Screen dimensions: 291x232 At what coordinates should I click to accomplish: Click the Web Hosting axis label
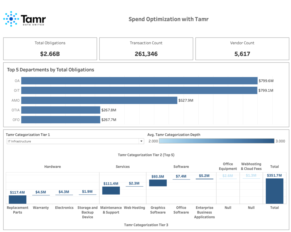point(134,208)
